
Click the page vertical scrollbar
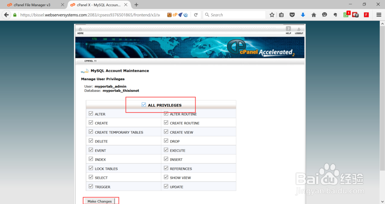[x=382, y=98]
